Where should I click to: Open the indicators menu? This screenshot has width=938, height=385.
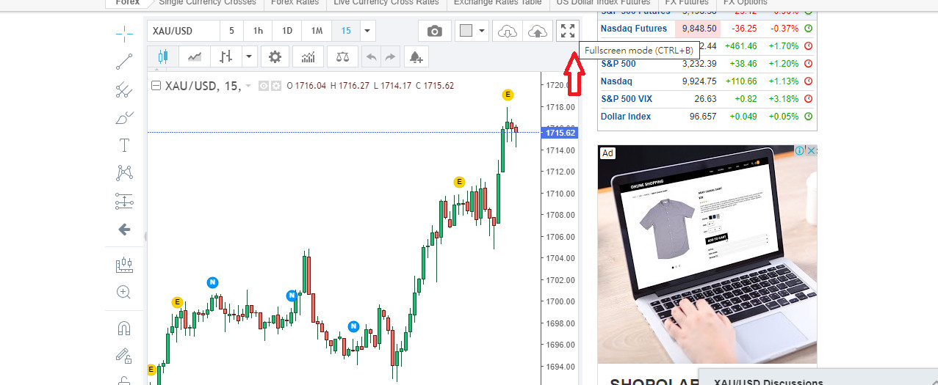(x=309, y=56)
